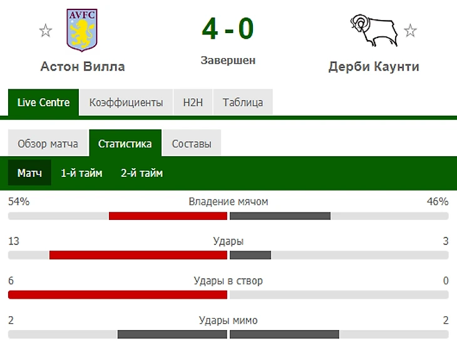Screen dimensions: 457x345
Task: Show statistics for the whole Матч
Action: pyautogui.click(x=29, y=173)
